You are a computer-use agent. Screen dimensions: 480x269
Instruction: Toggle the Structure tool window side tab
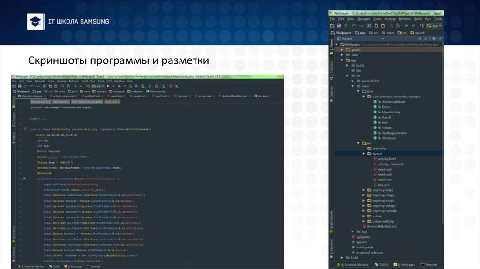click(331, 67)
